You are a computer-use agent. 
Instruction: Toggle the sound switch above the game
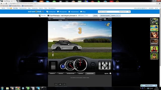coord(106,19)
